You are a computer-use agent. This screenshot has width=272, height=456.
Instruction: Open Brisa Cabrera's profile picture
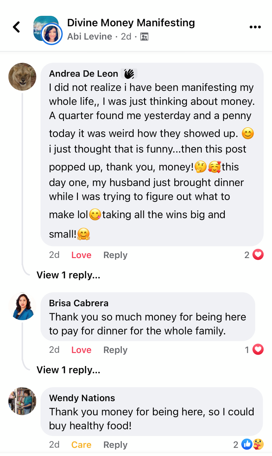[x=22, y=306]
